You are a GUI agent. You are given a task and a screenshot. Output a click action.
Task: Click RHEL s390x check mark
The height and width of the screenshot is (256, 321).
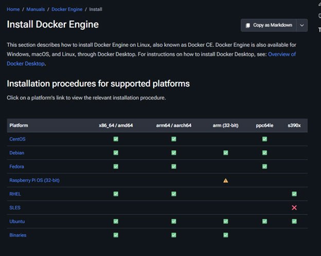[x=294, y=194]
